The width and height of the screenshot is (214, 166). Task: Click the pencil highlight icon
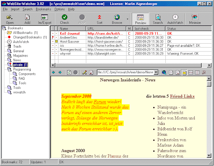click(x=84, y=72)
